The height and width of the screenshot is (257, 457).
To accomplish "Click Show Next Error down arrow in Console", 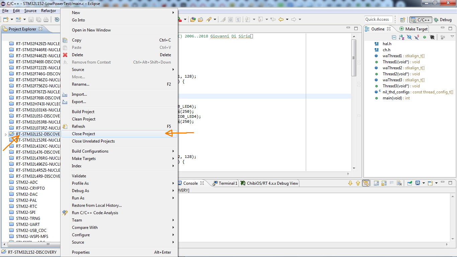I will pos(350,183).
